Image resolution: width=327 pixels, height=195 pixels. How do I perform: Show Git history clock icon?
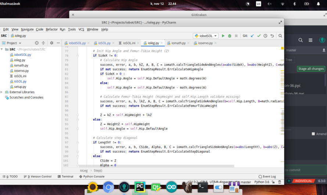265,36
